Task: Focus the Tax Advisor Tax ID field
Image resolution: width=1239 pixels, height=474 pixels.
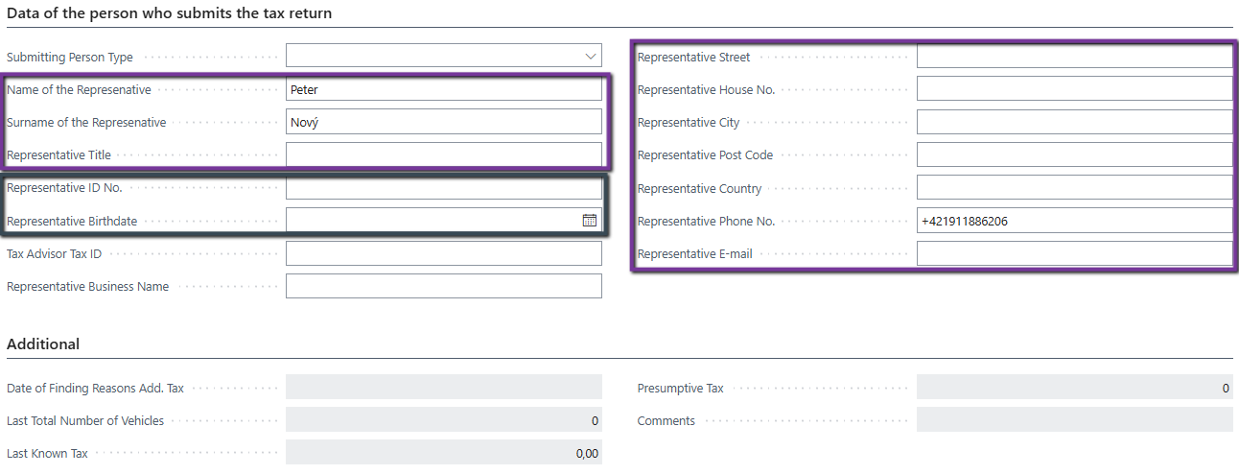Action: (443, 253)
